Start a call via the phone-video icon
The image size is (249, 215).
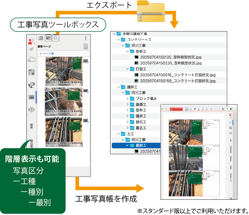[31, 85]
